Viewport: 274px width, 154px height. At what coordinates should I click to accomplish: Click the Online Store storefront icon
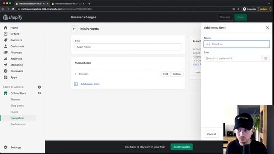point(6,93)
